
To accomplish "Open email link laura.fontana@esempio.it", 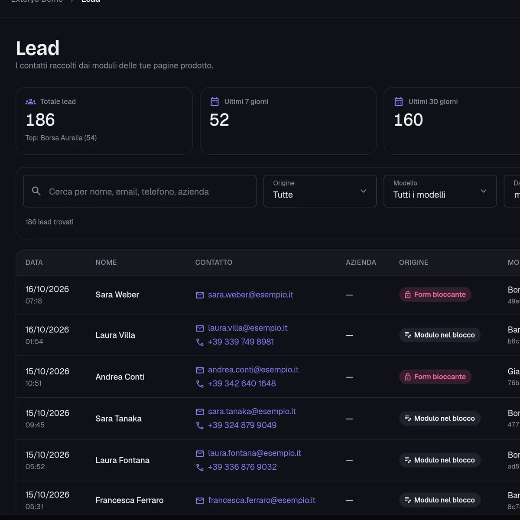I will 254,453.
